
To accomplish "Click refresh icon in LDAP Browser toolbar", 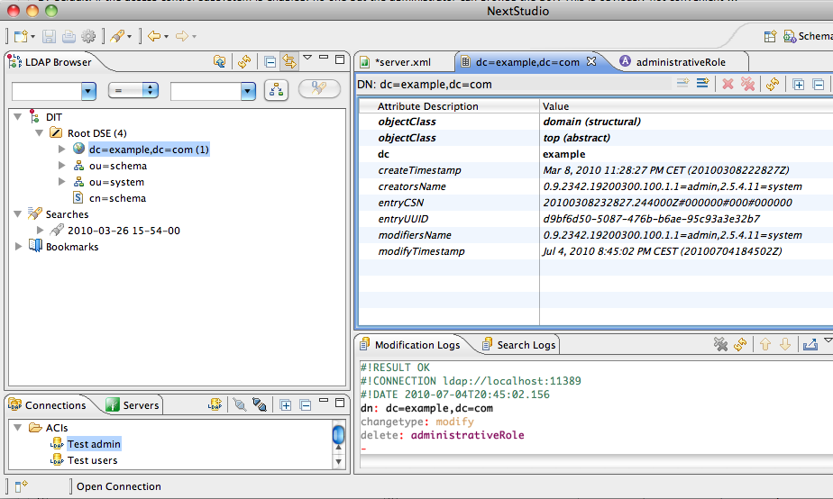I will pyautogui.click(x=243, y=61).
